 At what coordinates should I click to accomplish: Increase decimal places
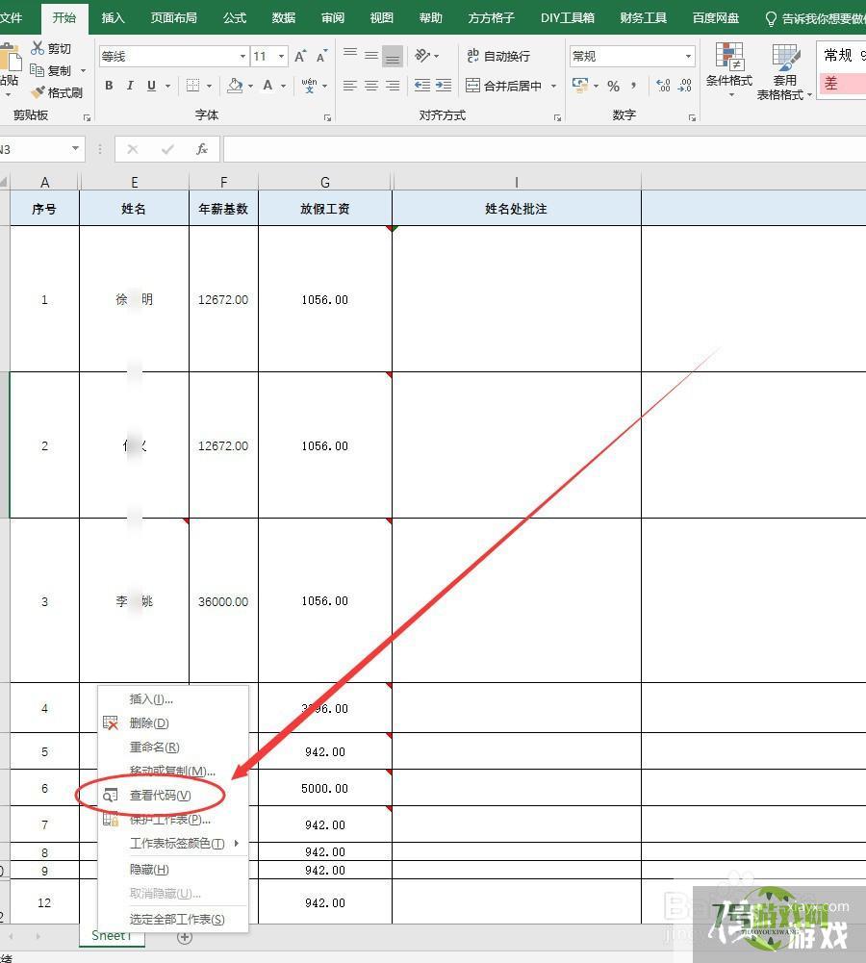[x=663, y=86]
